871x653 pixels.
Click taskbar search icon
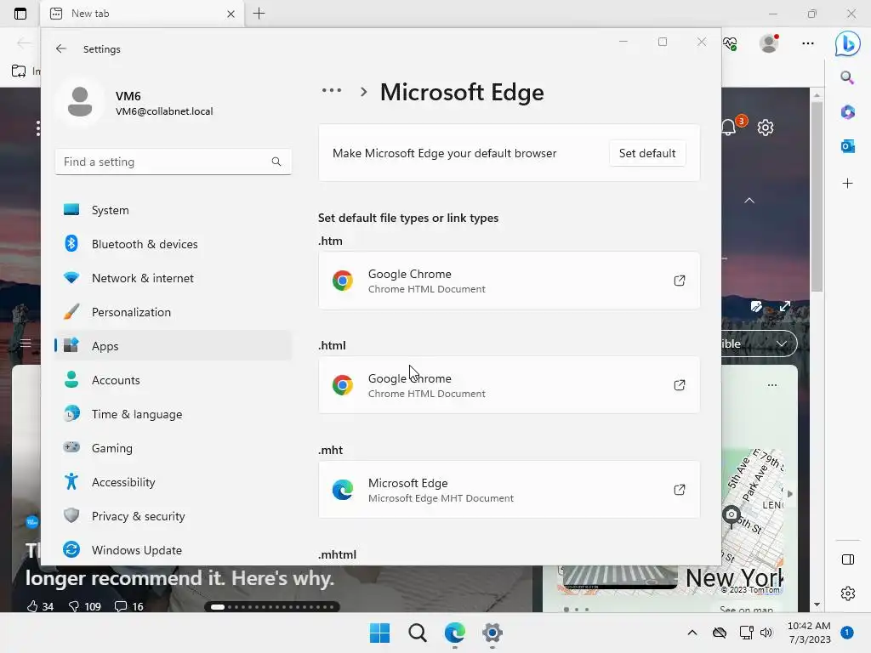tap(417, 633)
